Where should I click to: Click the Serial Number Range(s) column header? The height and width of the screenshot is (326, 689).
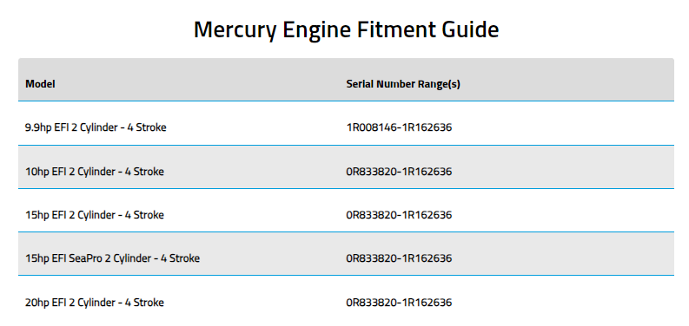click(403, 84)
